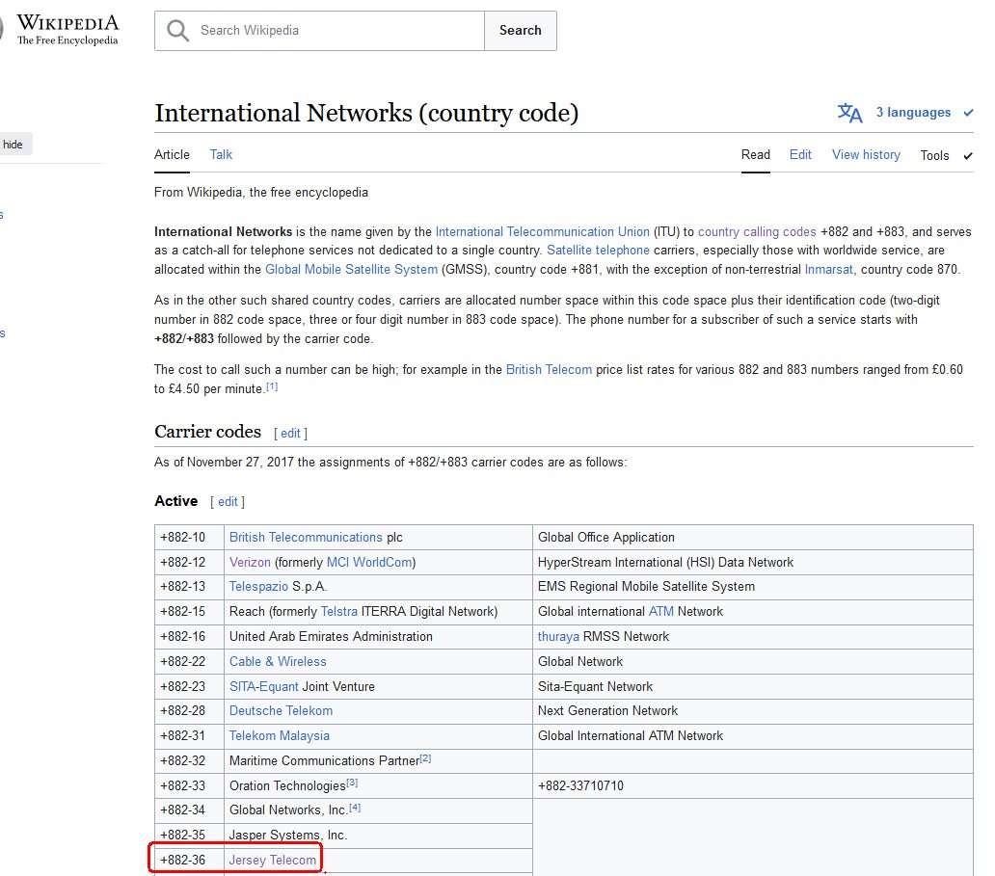This screenshot has height=876, width=995.
Task: Click the Jasper Systems, Inc. cell
Action: 378,836
